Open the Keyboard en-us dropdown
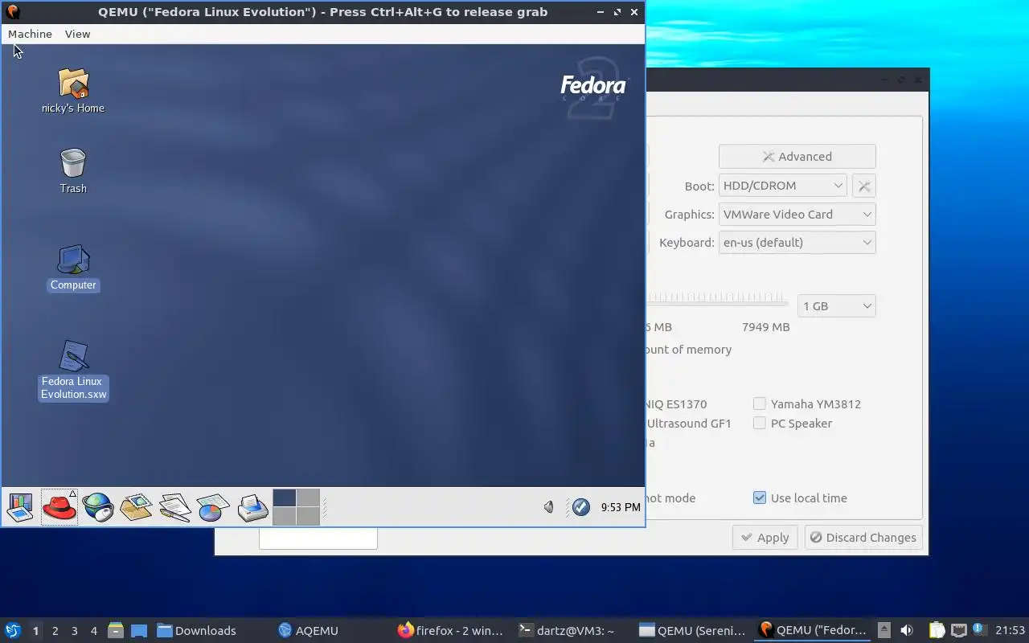 click(x=797, y=243)
